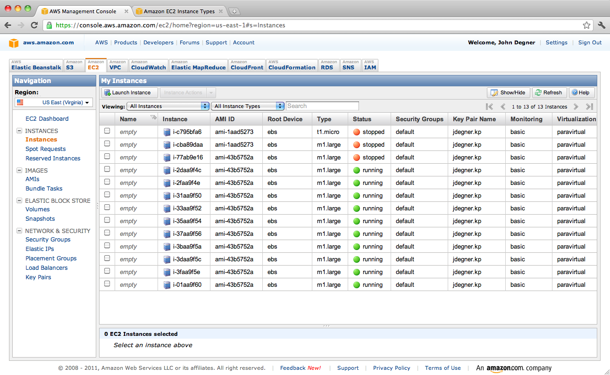Check the box for instance i-cba89daa
Viewport: 610px width, 375px height.
pos(107,143)
